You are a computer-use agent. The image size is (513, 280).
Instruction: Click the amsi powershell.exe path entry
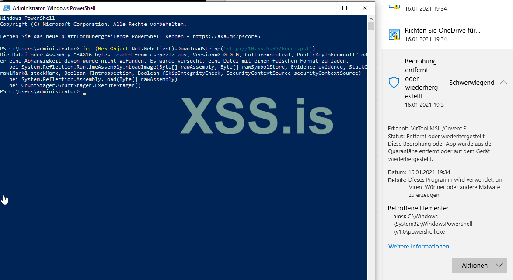(433, 224)
